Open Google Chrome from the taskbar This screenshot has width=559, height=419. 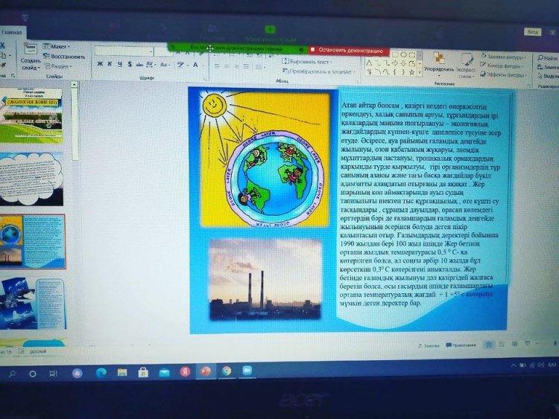click(226, 371)
